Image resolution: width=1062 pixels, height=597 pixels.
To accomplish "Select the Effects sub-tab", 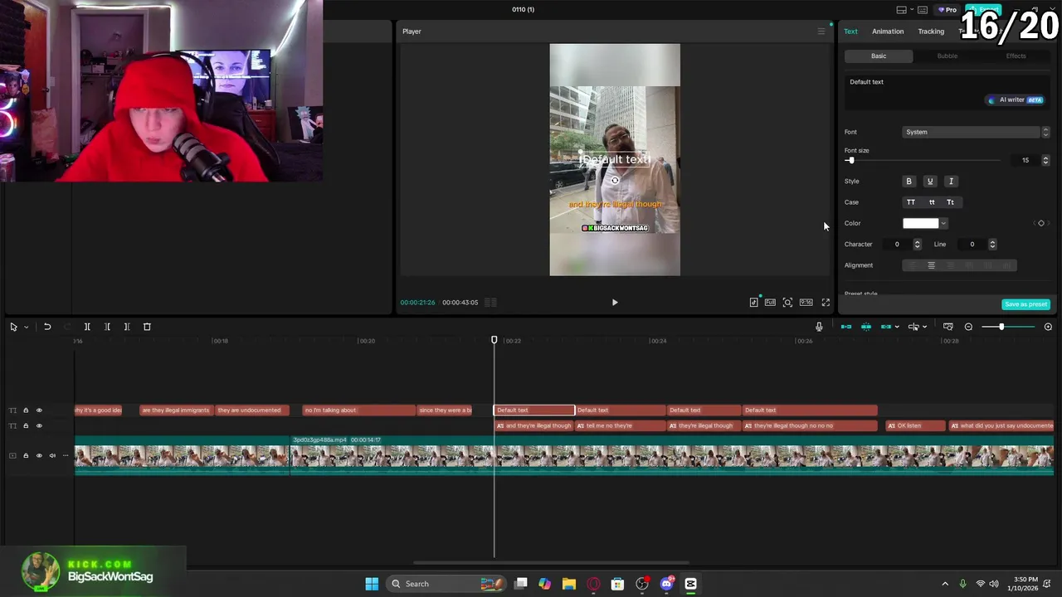I will pos(1016,56).
